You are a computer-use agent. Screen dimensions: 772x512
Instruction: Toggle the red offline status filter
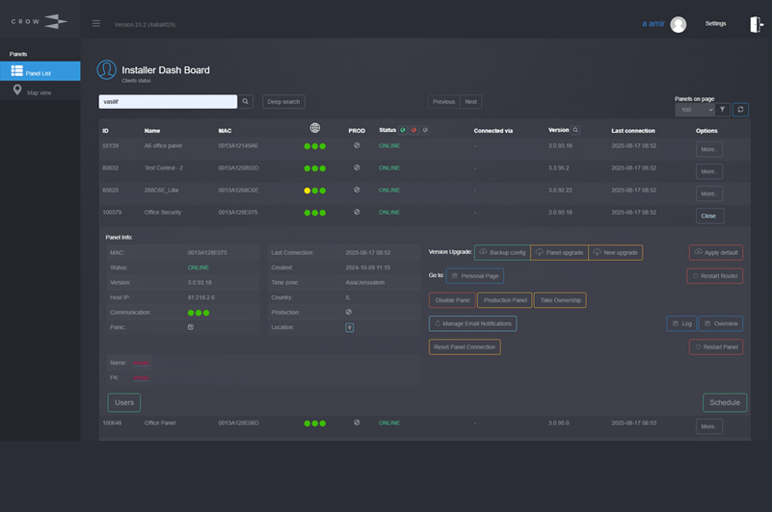pos(414,130)
